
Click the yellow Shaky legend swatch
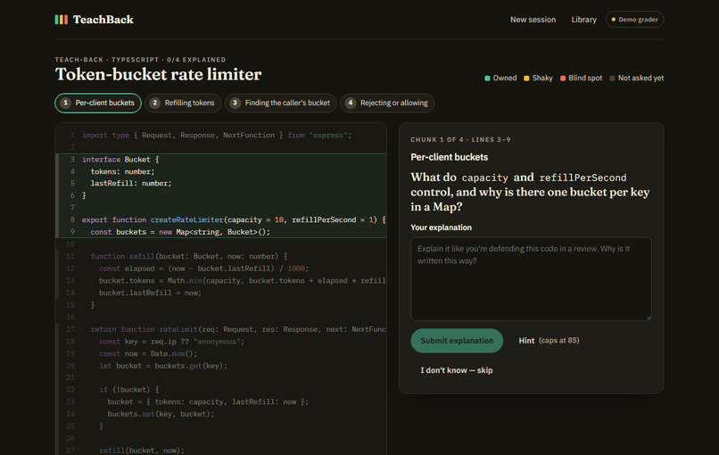[526, 78]
